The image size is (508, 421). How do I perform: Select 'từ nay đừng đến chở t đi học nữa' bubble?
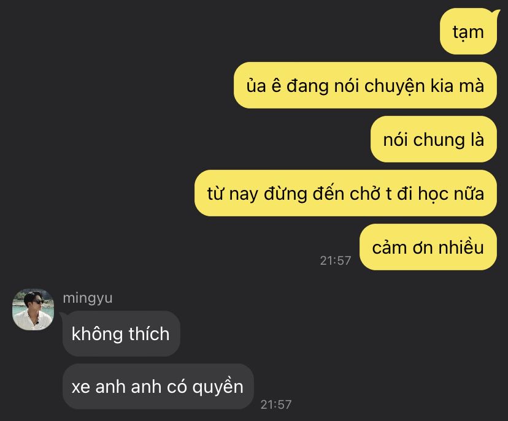[345, 193]
